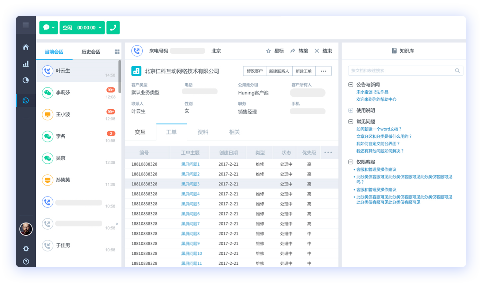Open the web chat icon for 王小波
Image resolution: width=482 pixels, height=283 pixels.
coord(48,114)
